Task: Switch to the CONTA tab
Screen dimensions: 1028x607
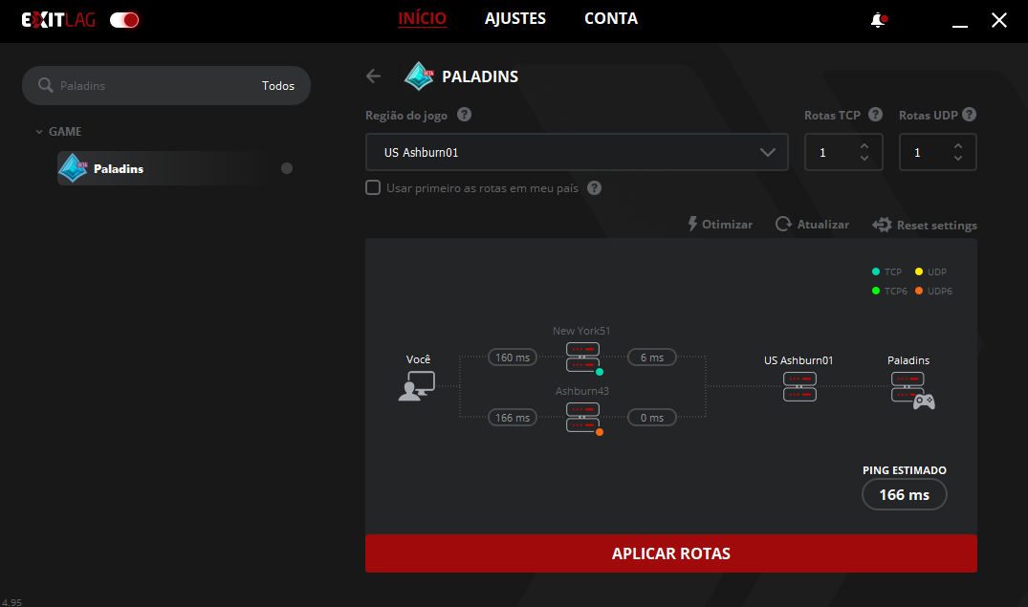Action: click(610, 19)
